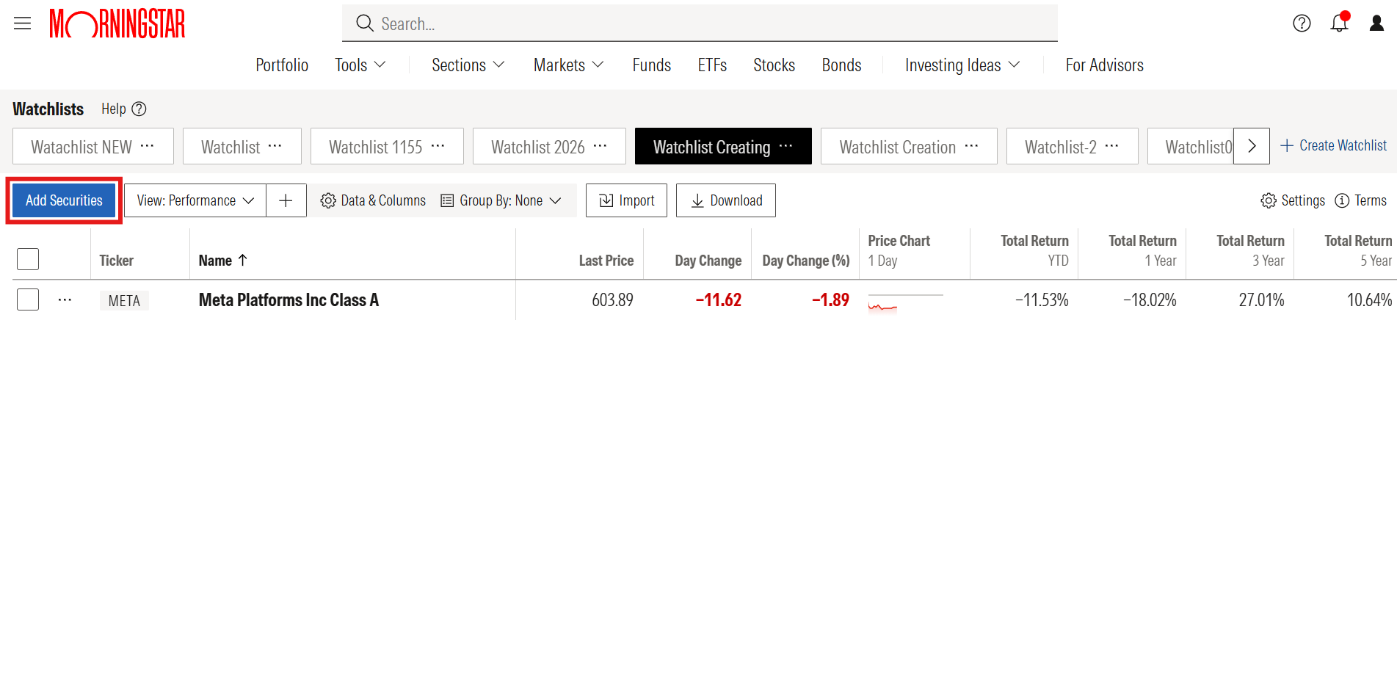Sort by Ticker column header
Viewport: 1397px width, 690px height.
116,261
